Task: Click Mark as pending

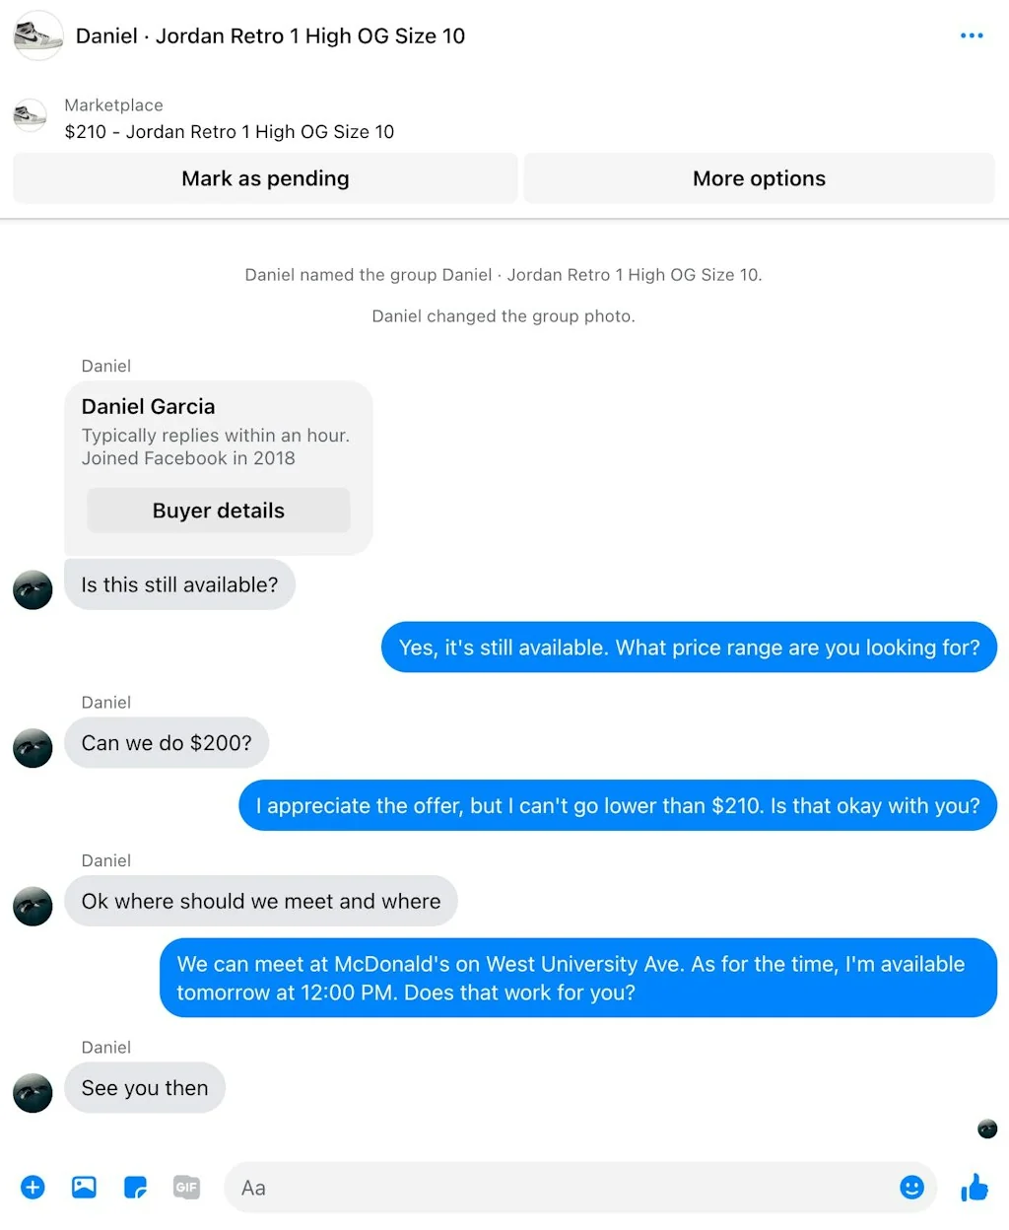Action: click(x=264, y=178)
